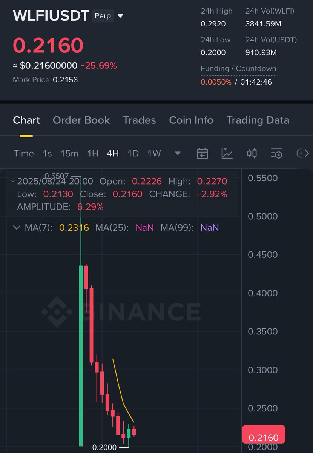The height and width of the screenshot is (453, 313).
Task: Open the Coin Info tab
Action: pos(191,120)
